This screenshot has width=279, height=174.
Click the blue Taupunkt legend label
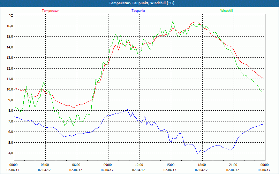[138, 11]
